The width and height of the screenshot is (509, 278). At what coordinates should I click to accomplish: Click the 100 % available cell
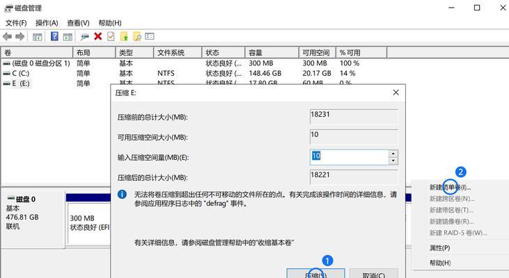[350, 63]
